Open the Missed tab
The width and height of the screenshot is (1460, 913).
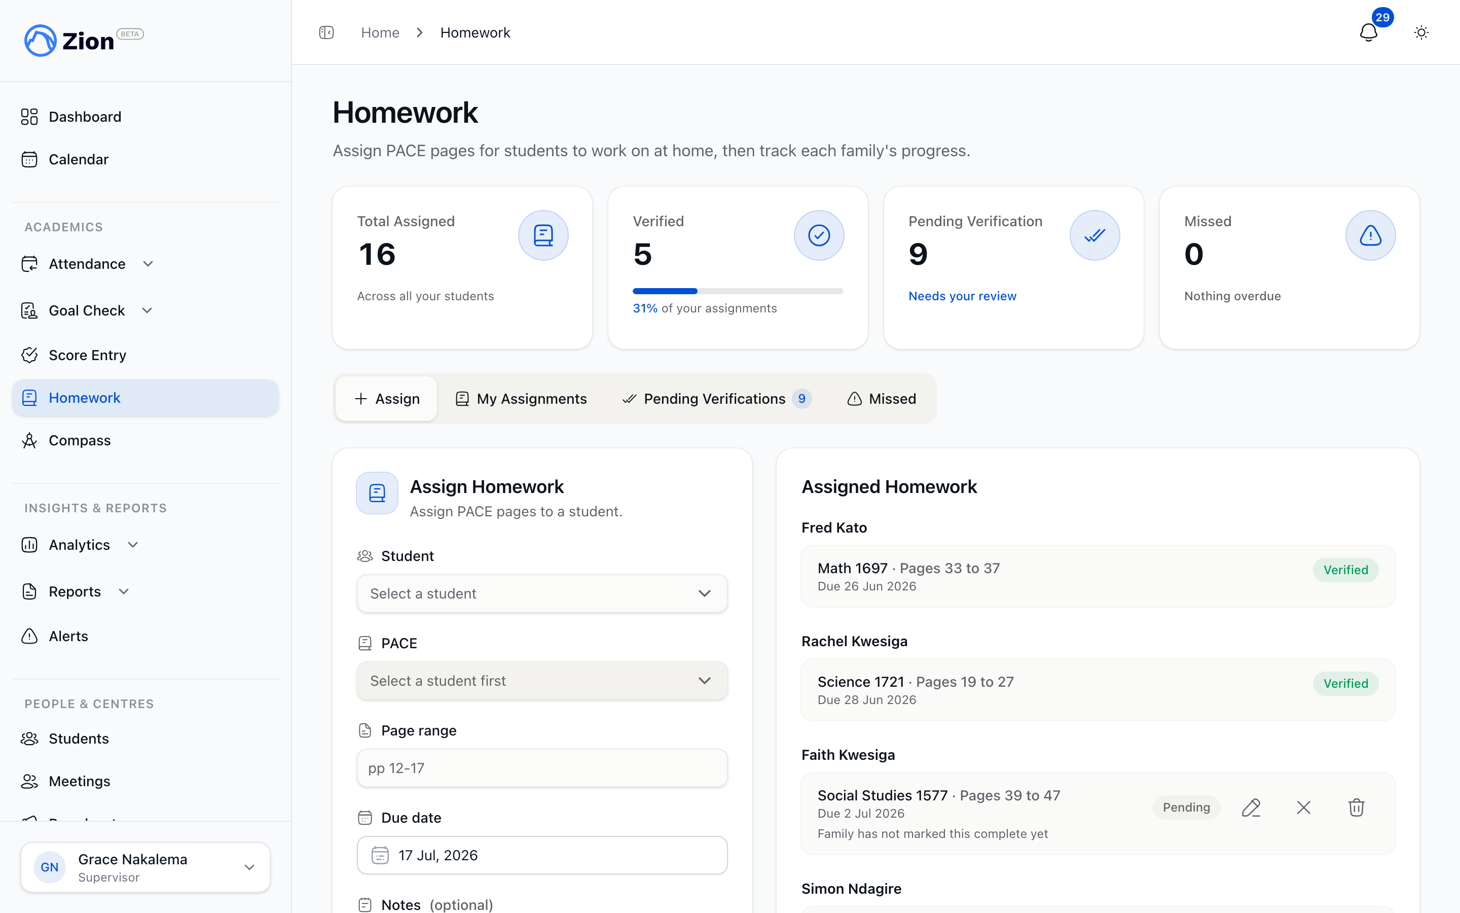(x=882, y=399)
